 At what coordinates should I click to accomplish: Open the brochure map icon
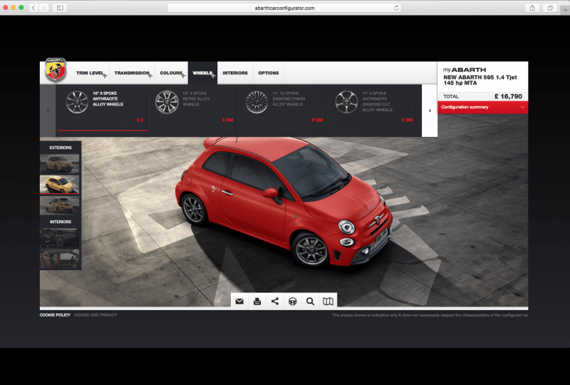pos(328,302)
